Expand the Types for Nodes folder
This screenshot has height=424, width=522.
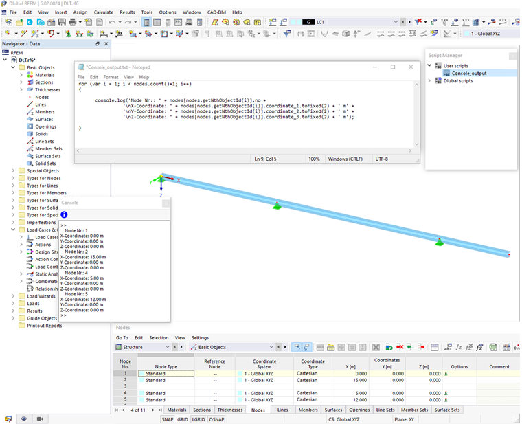[x=13, y=178]
